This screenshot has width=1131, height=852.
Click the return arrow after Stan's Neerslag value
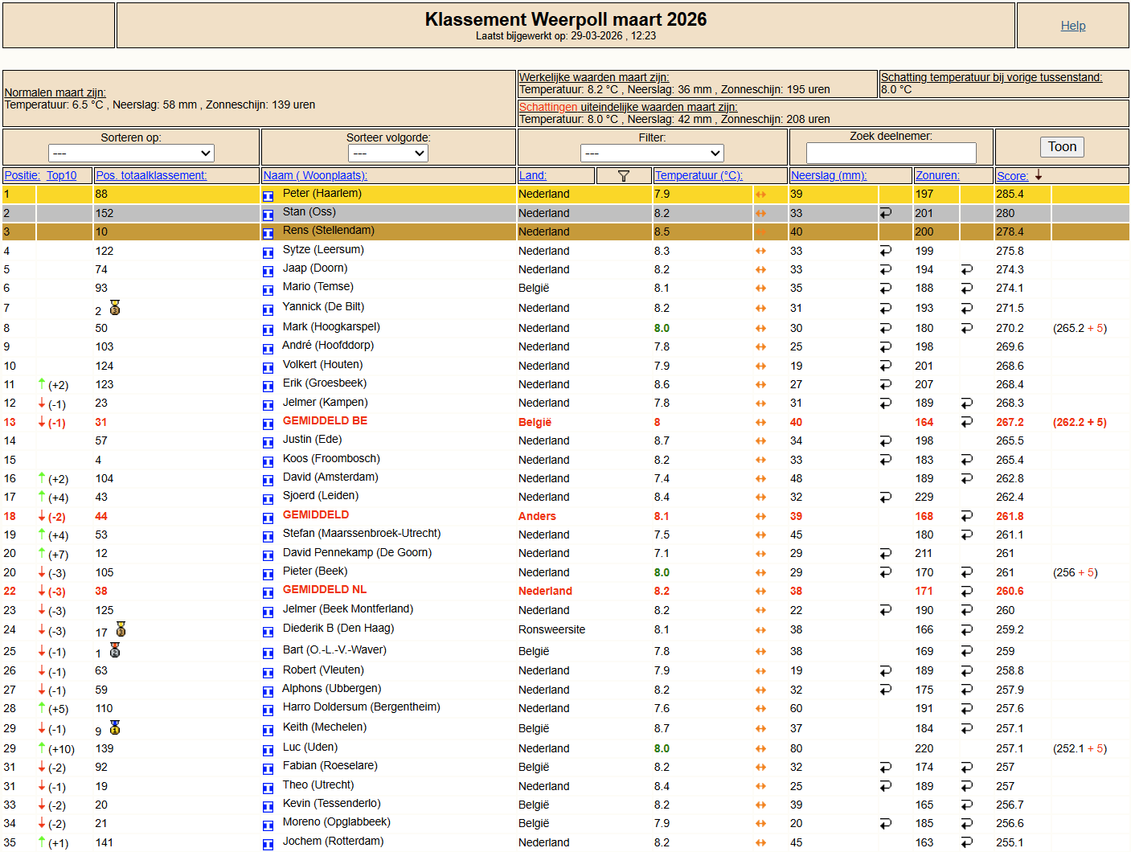(885, 213)
